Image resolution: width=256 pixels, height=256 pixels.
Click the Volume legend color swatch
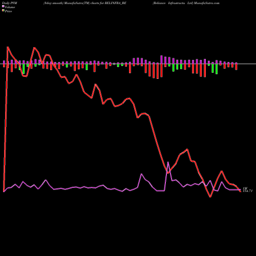3,6
